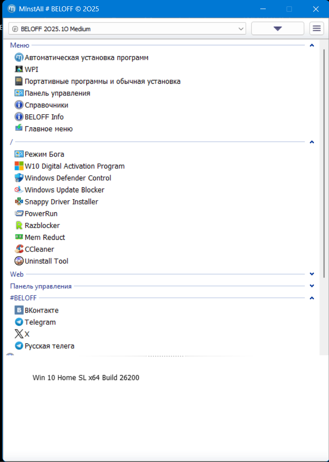
Task: Open the BELOFF 2025.10 Medium preset dropdown
Action: point(127,29)
